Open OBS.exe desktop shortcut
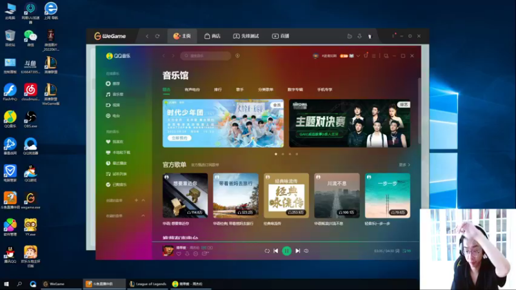Viewport: 516px width, 290px height. pos(30,120)
